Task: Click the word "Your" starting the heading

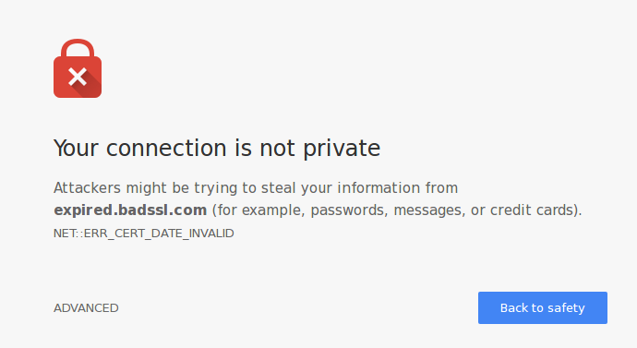Action: click(x=76, y=148)
